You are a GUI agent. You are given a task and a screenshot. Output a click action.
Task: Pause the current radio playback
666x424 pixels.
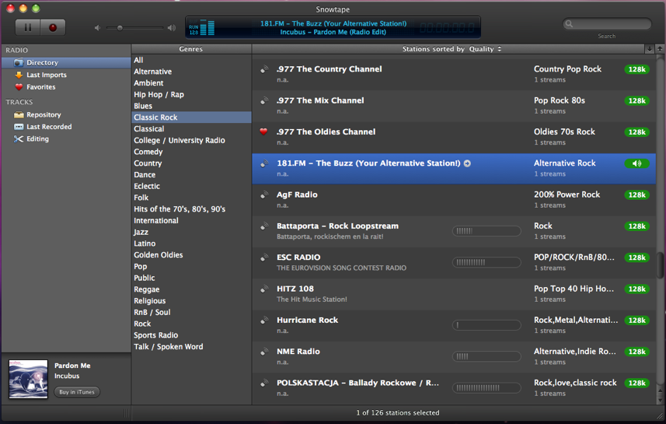click(28, 27)
